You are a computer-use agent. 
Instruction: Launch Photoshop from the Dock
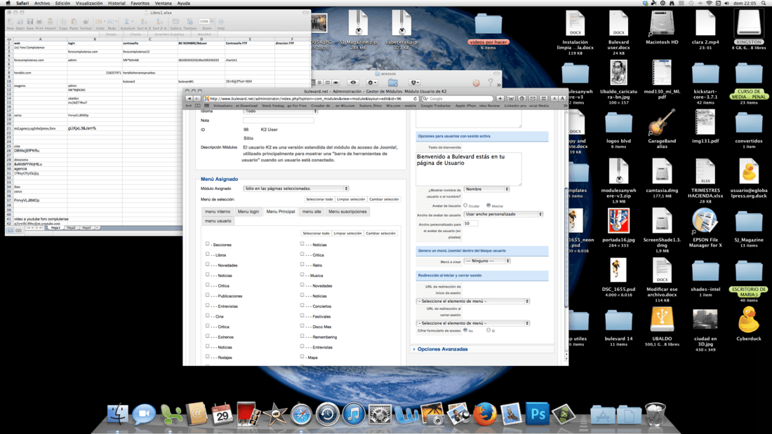tap(537, 414)
